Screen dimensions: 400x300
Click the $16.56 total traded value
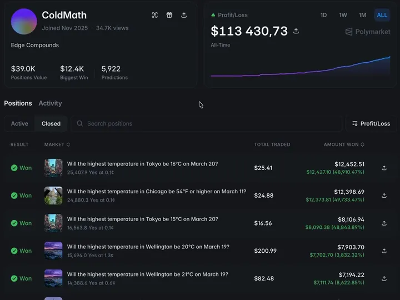263,223
